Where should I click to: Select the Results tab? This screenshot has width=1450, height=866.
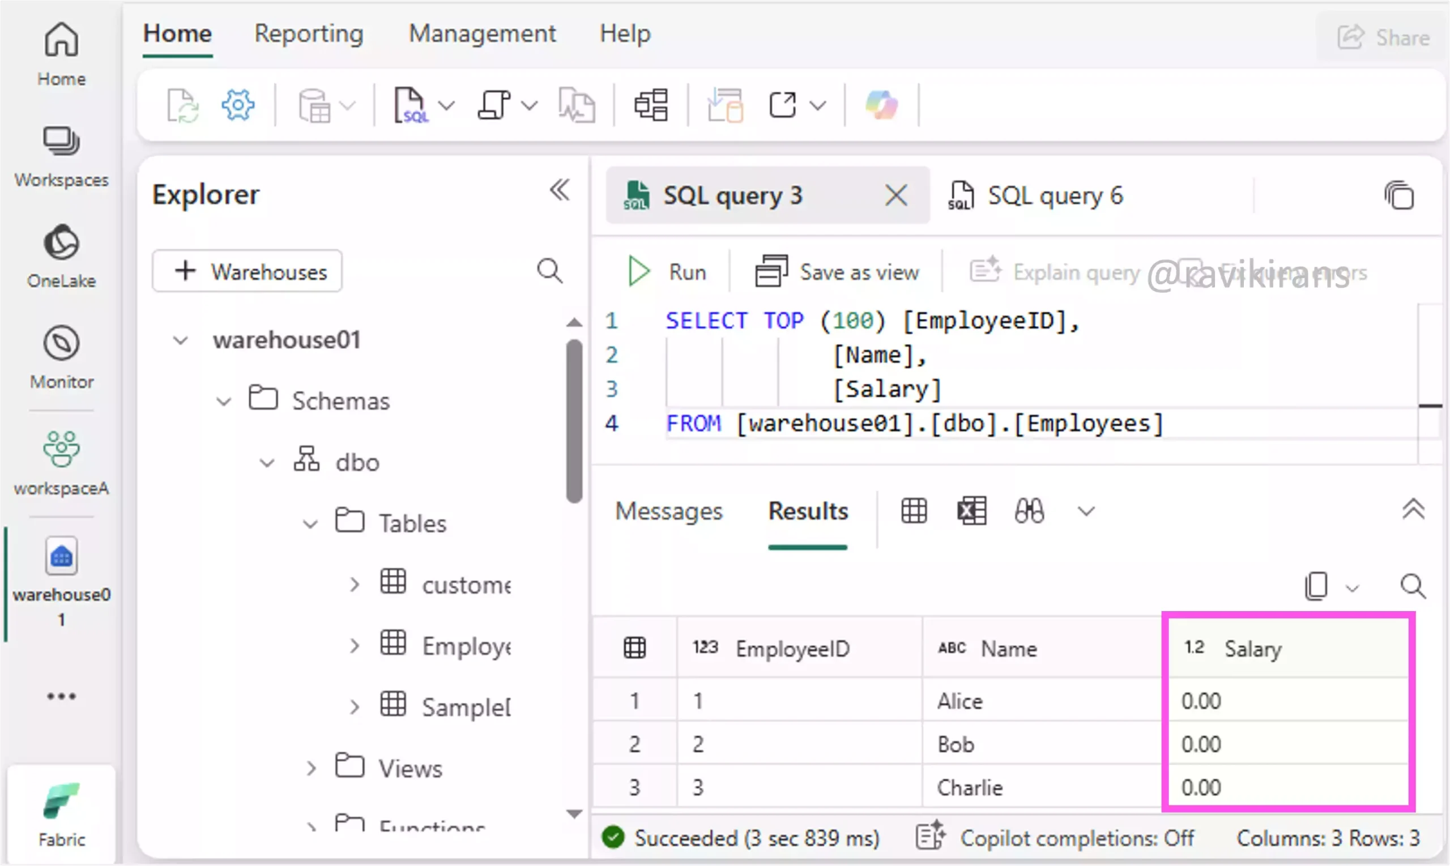pos(808,511)
